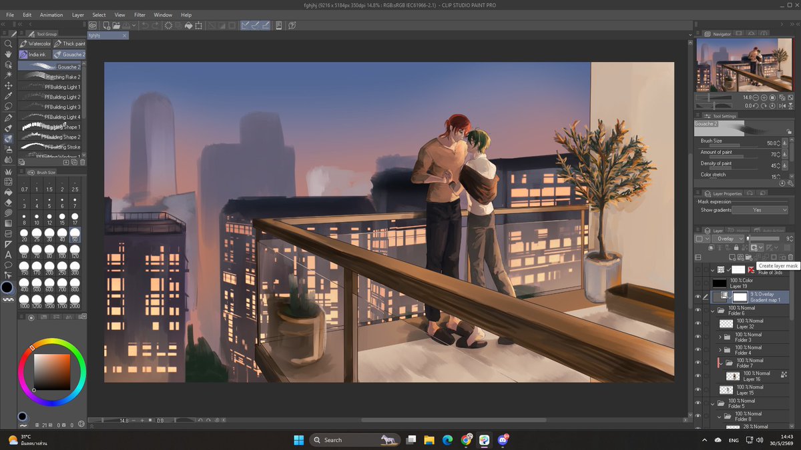Select the Auto select wand tool
This screenshot has width=801, height=450.
(x=8, y=75)
